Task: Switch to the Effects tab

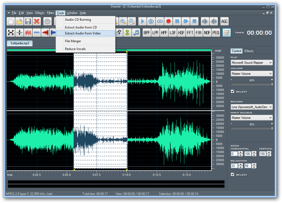Action: point(249,51)
